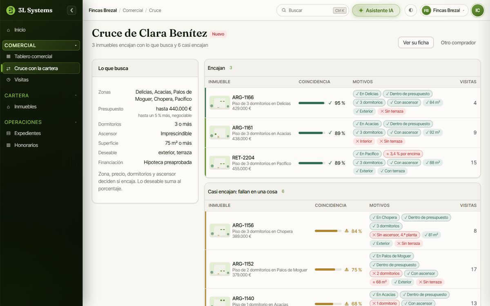
Task: Click the check mark beside 95 %
Action: [330, 103]
